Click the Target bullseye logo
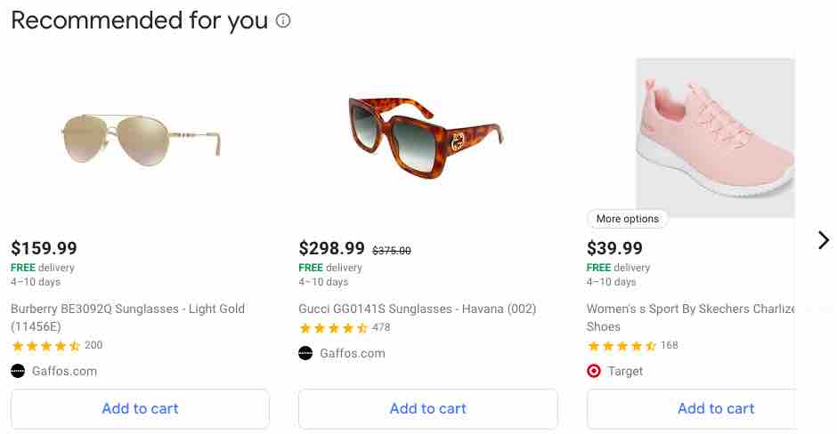Screen dimensions: 837x434 (594, 371)
